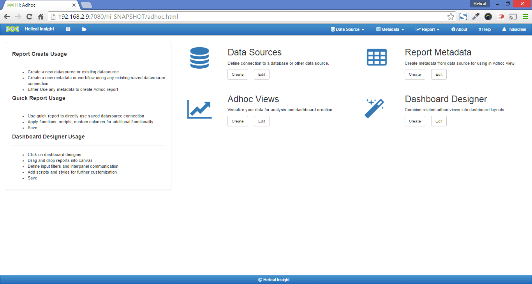
Task: Click the cast screen icon
Action: point(513,16)
